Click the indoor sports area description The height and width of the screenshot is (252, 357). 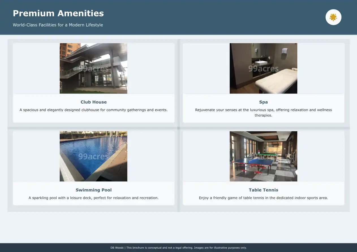263,198
